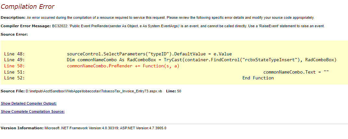348x139 pixels.
Task: Click the Version Information label
Action: [22, 128]
